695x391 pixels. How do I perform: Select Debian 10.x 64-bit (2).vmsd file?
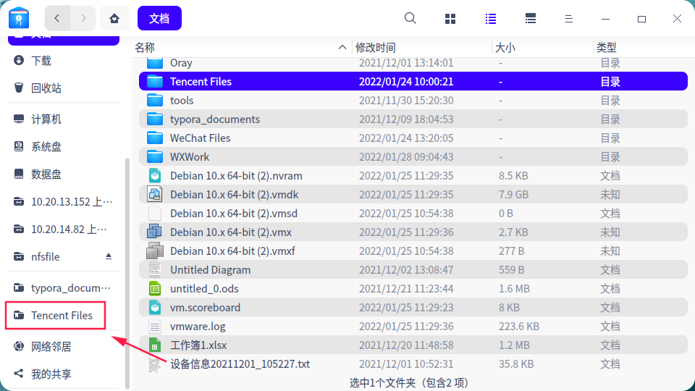(x=413, y=213)
